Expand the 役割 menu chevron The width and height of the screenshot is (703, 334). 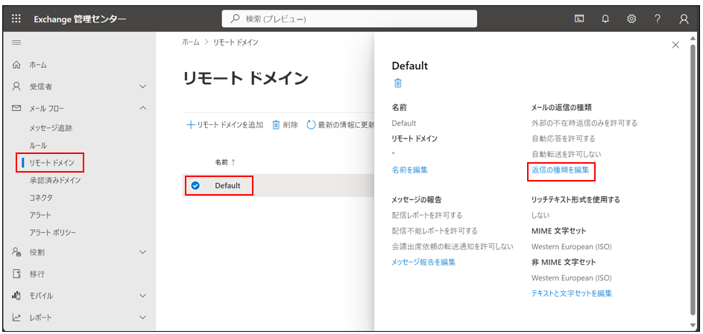click(143, 252)
